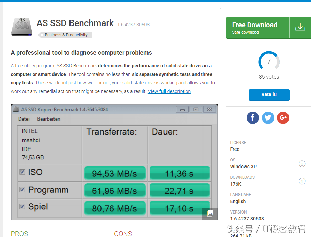The width and height of the screenshot is (311, 237).
Task: Click the IDE text in drive info
Action: [x=26, y=149]
